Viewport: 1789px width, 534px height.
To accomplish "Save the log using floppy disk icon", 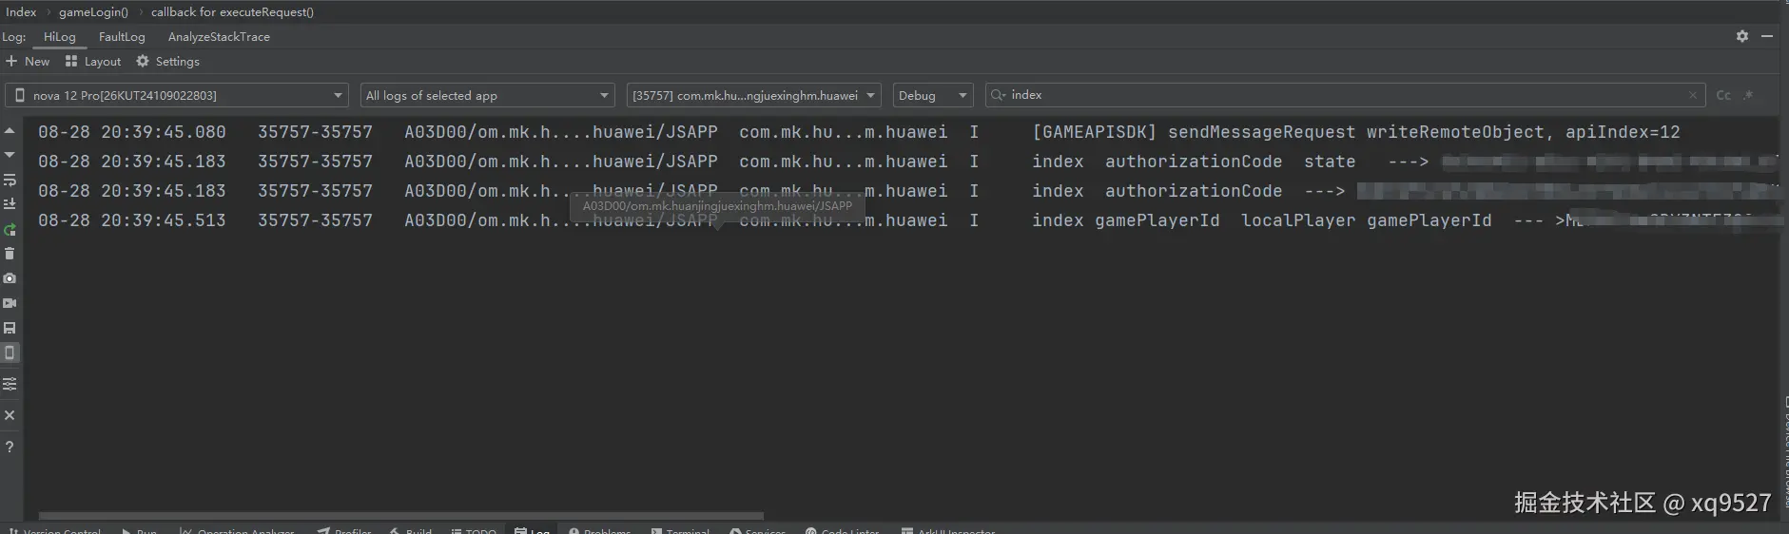I will coord(10,328).
